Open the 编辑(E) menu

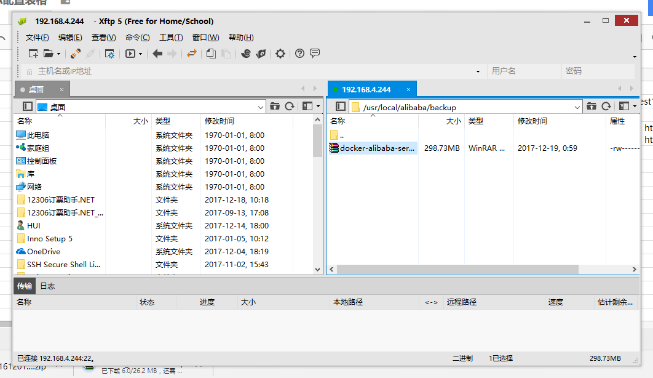point(70,38)
